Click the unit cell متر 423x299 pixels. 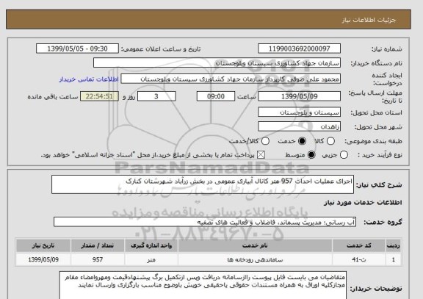pyautogui.click(x=151, y=259)
